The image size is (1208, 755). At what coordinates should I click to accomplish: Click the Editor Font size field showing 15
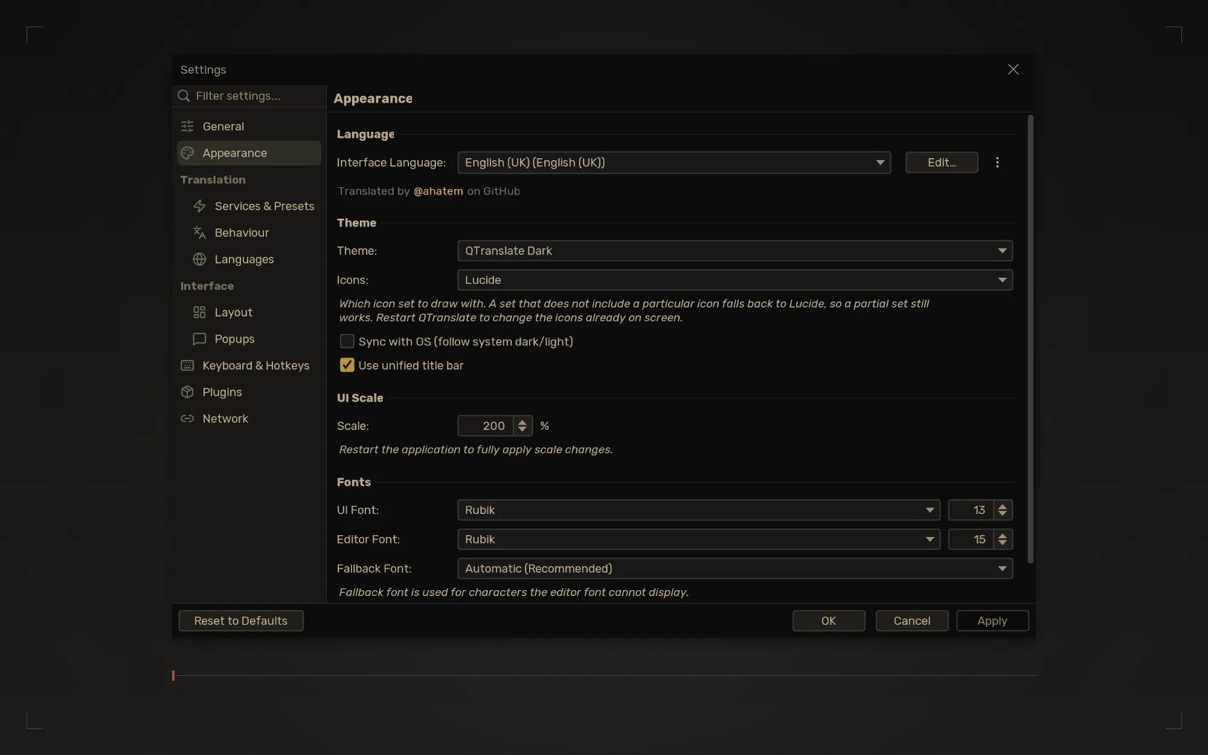coord(971,539)
